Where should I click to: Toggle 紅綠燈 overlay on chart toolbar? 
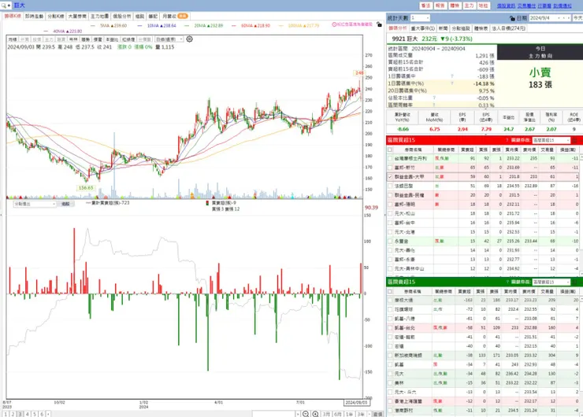(128, 39)
